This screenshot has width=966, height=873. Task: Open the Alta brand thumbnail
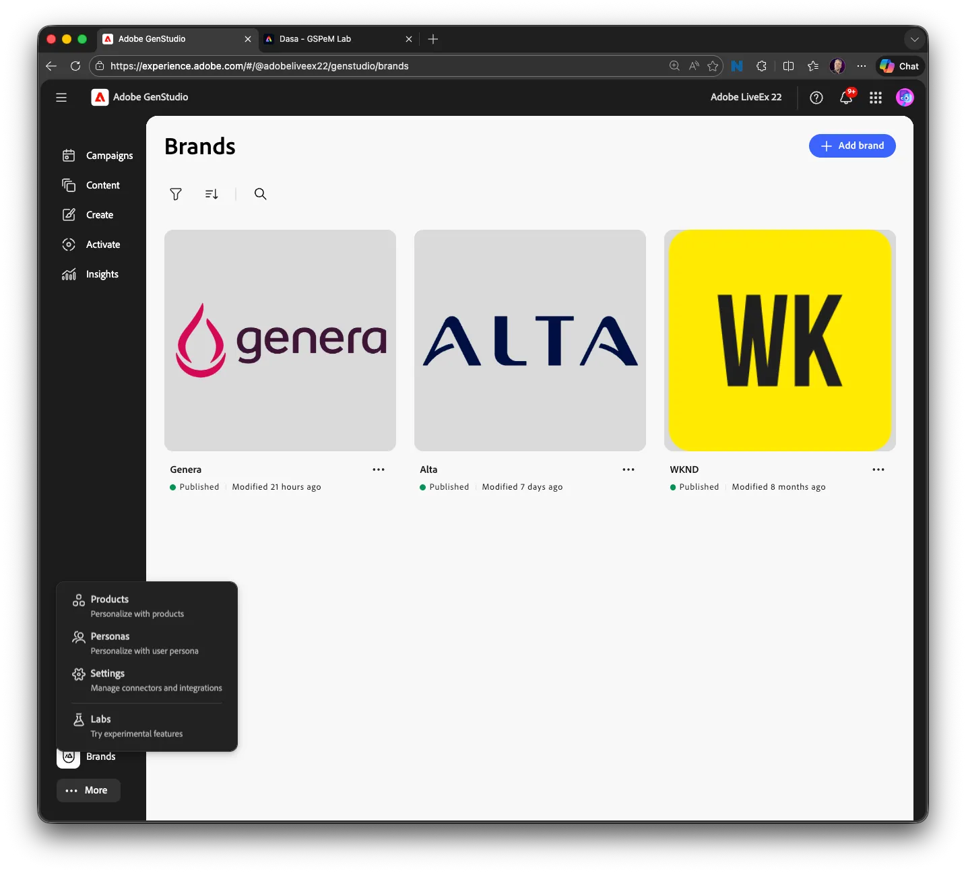pos(530,340)
